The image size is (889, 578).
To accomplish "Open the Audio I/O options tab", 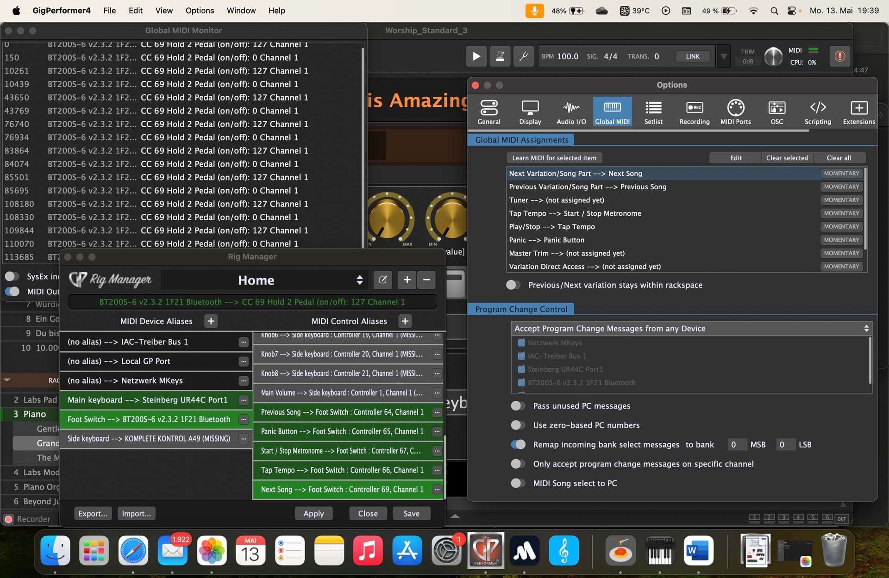I will [571, 112].
